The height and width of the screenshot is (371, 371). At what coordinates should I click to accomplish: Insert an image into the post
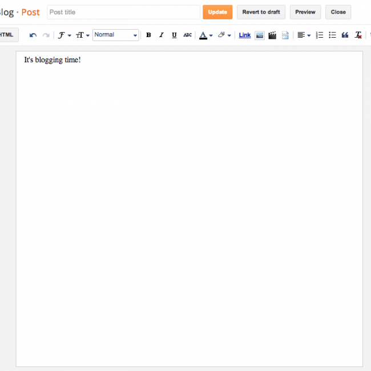(260, 35)
